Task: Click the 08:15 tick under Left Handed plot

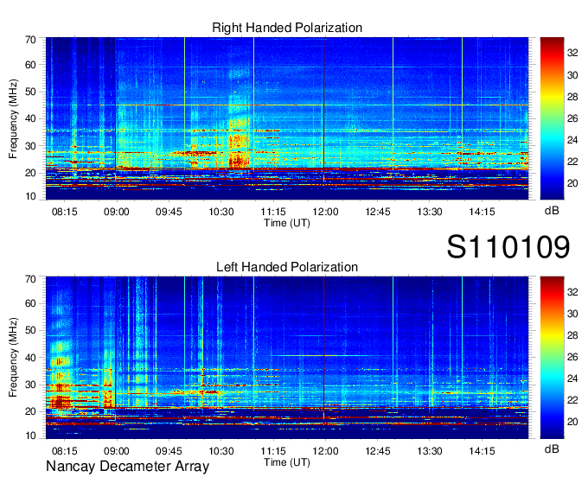Action: tap(65, 451)
